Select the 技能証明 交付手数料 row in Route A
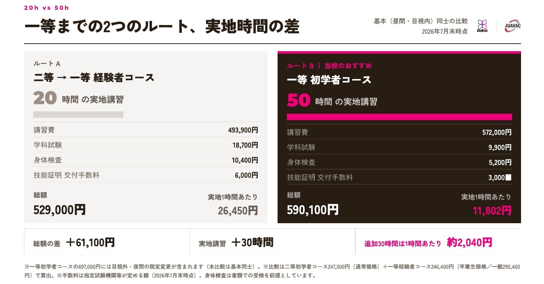The height and width of the screenshot is (284, 544). pos(146,175)
